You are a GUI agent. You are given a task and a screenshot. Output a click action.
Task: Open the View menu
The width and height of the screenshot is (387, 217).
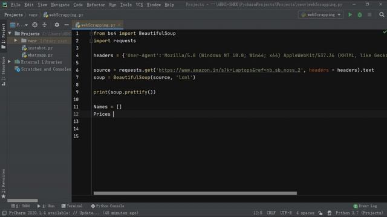[x=42, y=5]
